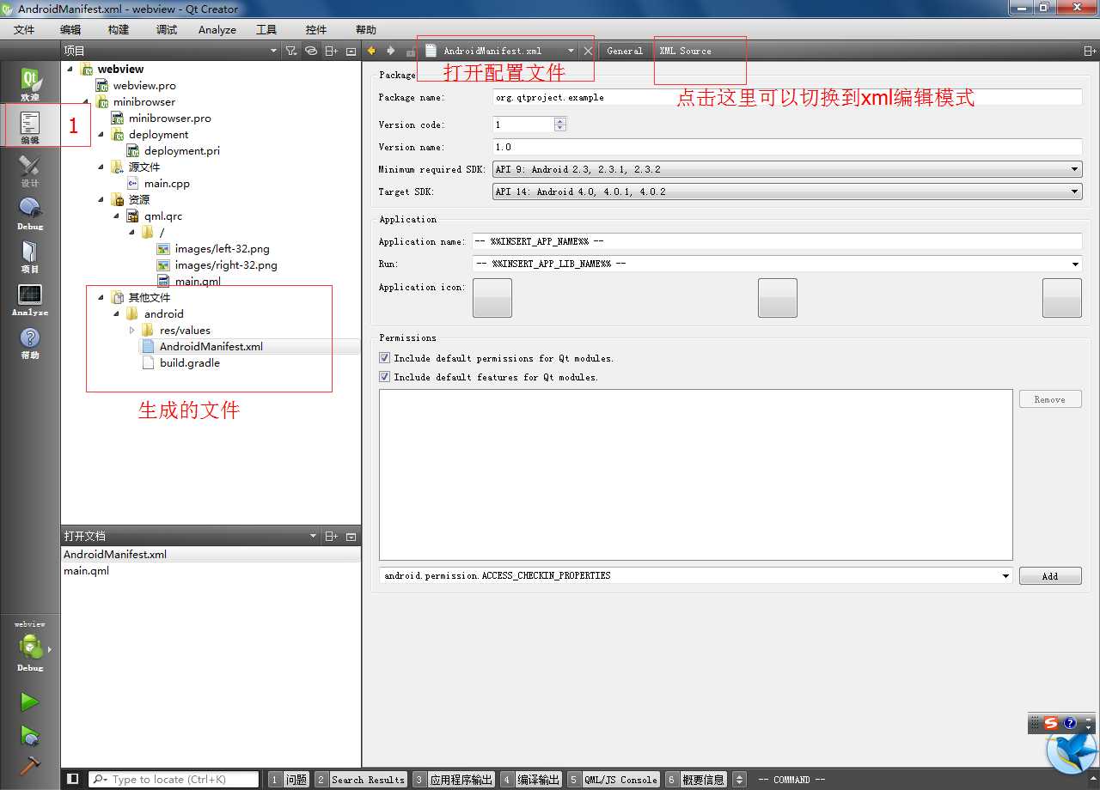Increase the Version code value
The image size is (1100, 790).
pos(560,121)
